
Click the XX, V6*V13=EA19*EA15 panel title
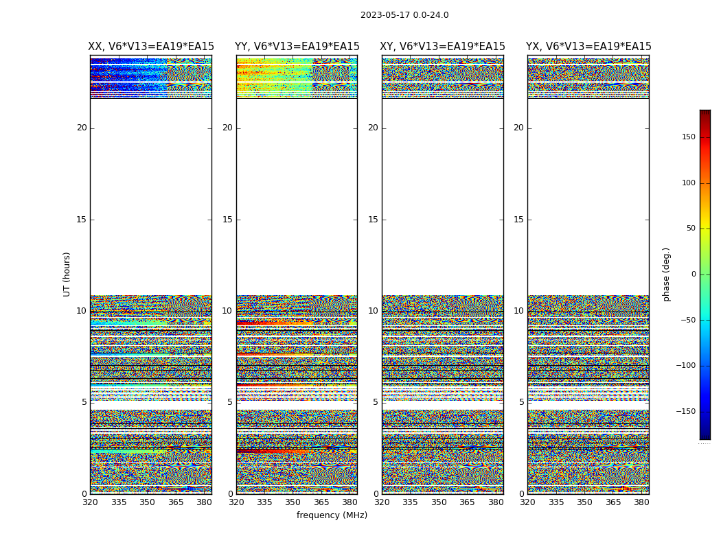click(x=151, y=47)
